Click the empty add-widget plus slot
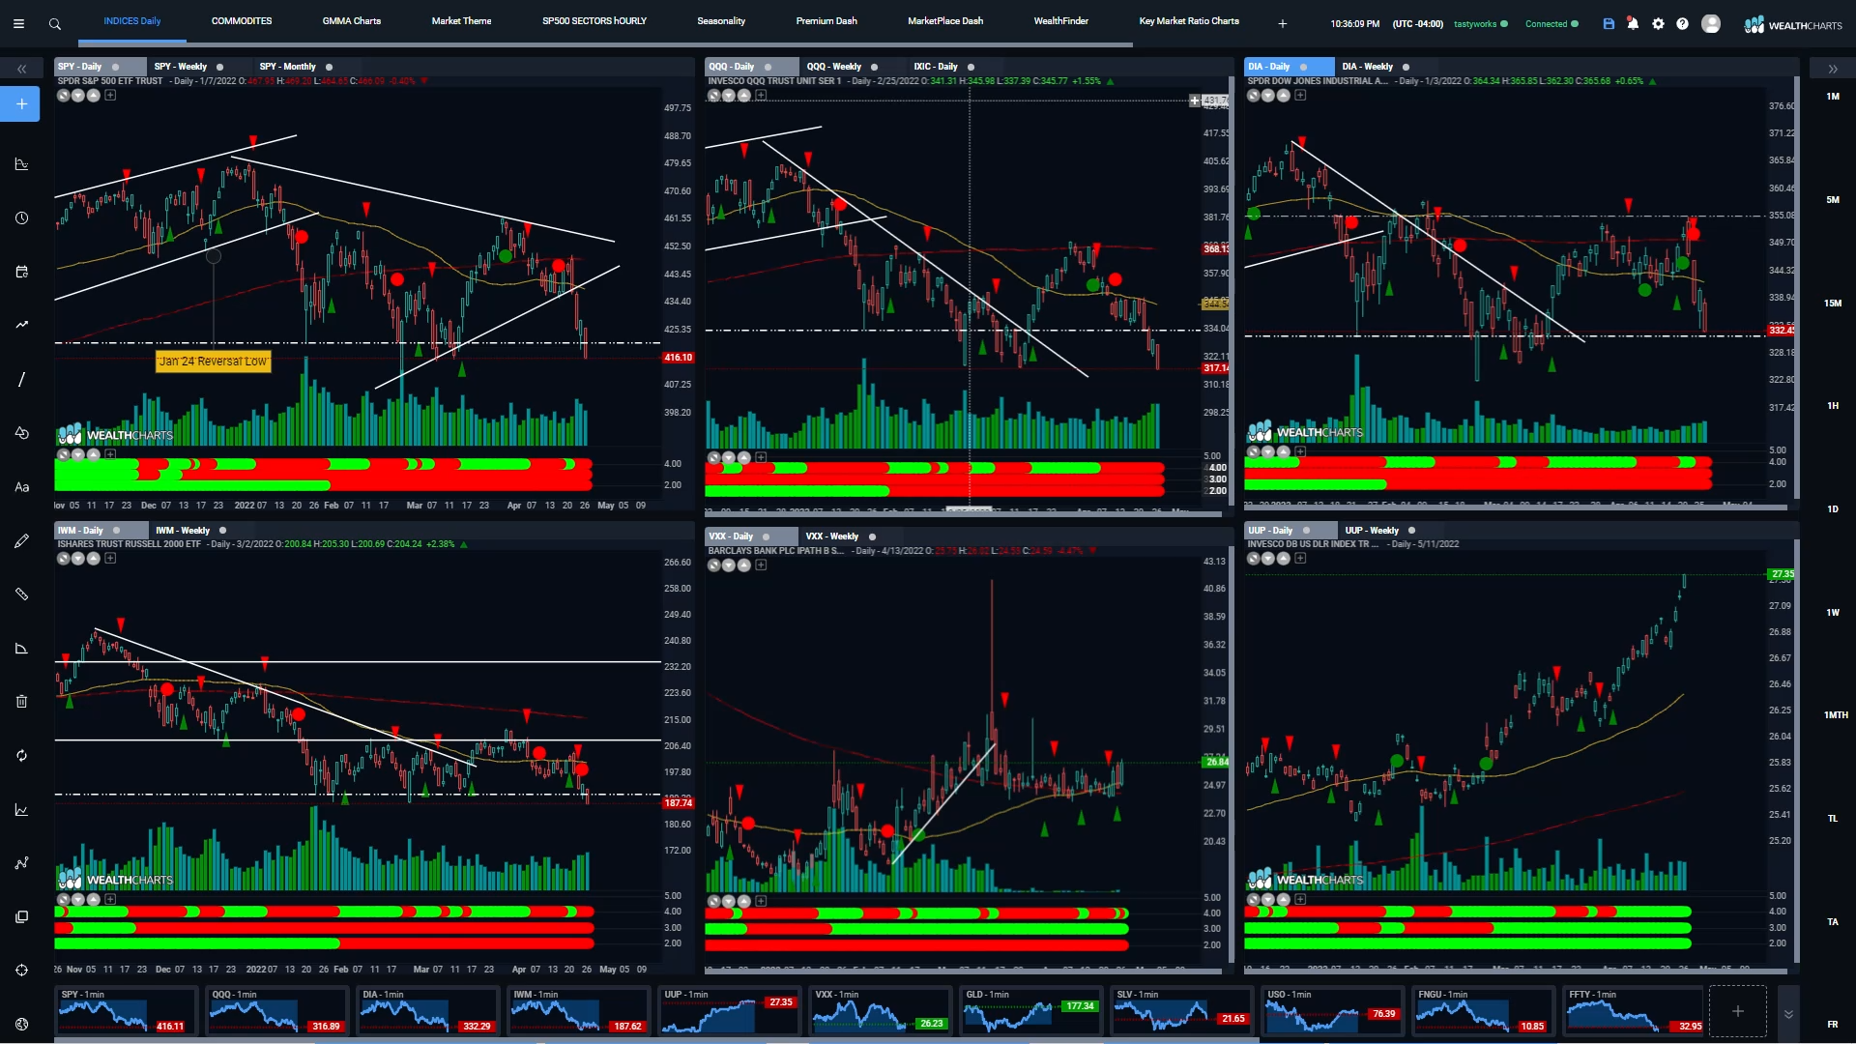The image size is (1856, 1044). click(x=1738, y=1011)
